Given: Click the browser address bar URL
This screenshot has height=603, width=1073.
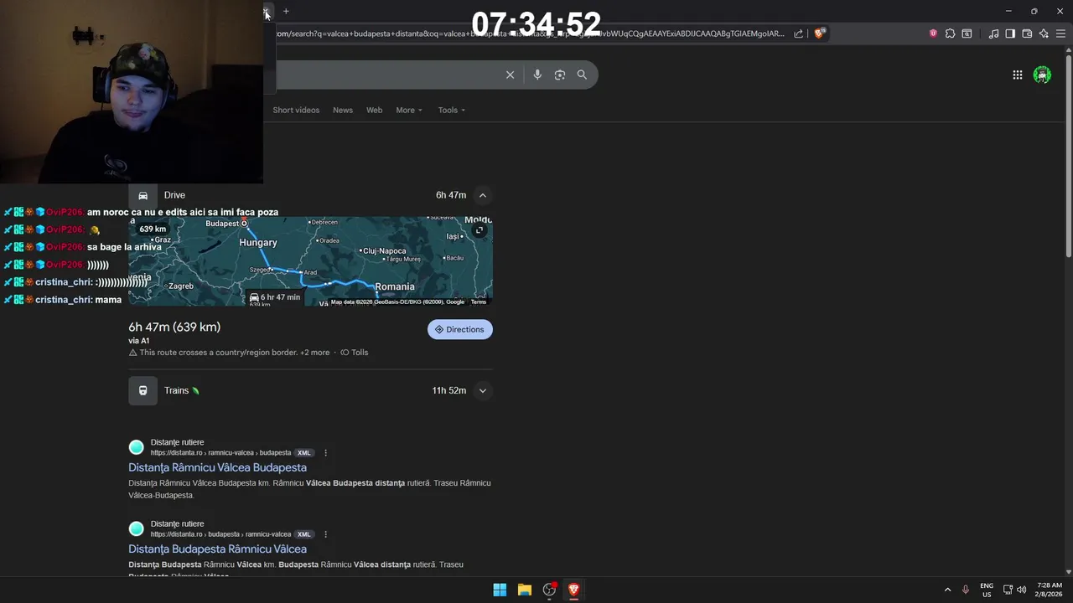Looking at the screenshot, I should (x=529, y=33).
